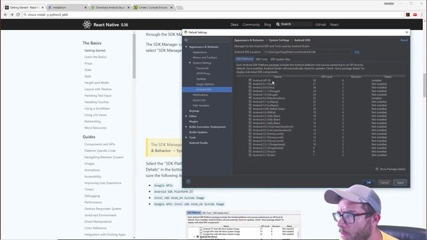Click the red extension icon in Chrome toolbar
427x240 pixels.
[415, 15]
